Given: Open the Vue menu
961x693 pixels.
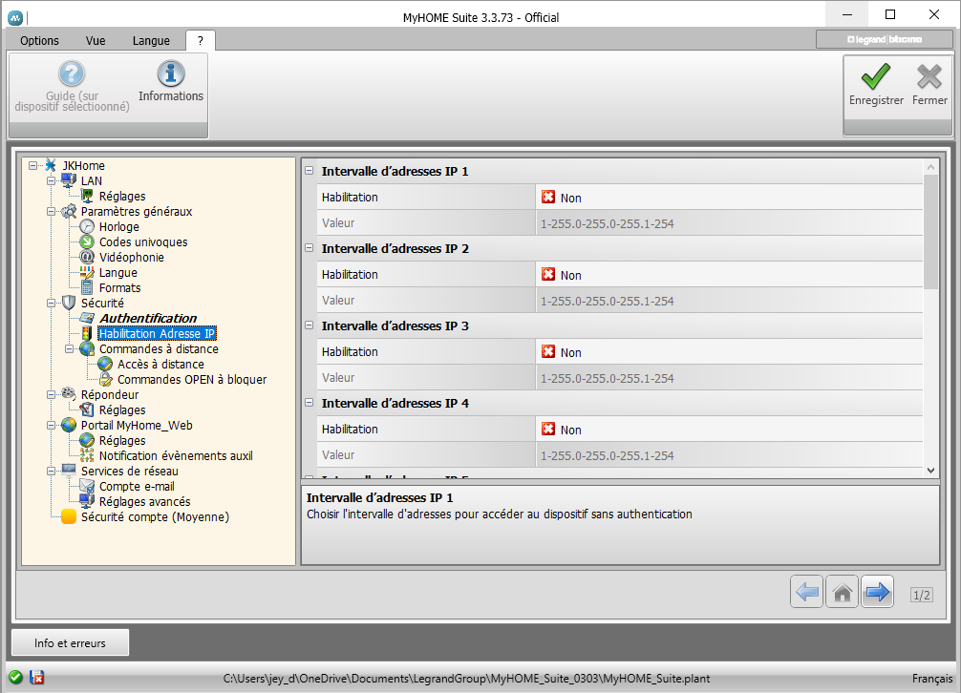Looking at the screenshot, I should [96, 40].
